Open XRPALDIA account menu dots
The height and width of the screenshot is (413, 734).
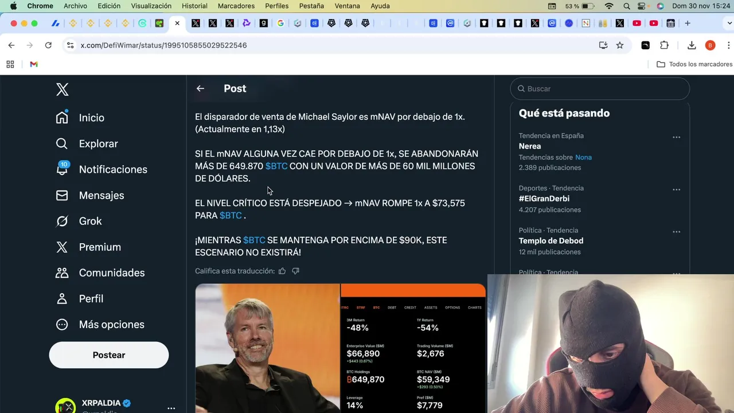coord(171,408)
